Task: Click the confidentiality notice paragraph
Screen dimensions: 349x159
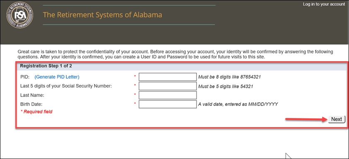Action: click(x=175, y=55)
